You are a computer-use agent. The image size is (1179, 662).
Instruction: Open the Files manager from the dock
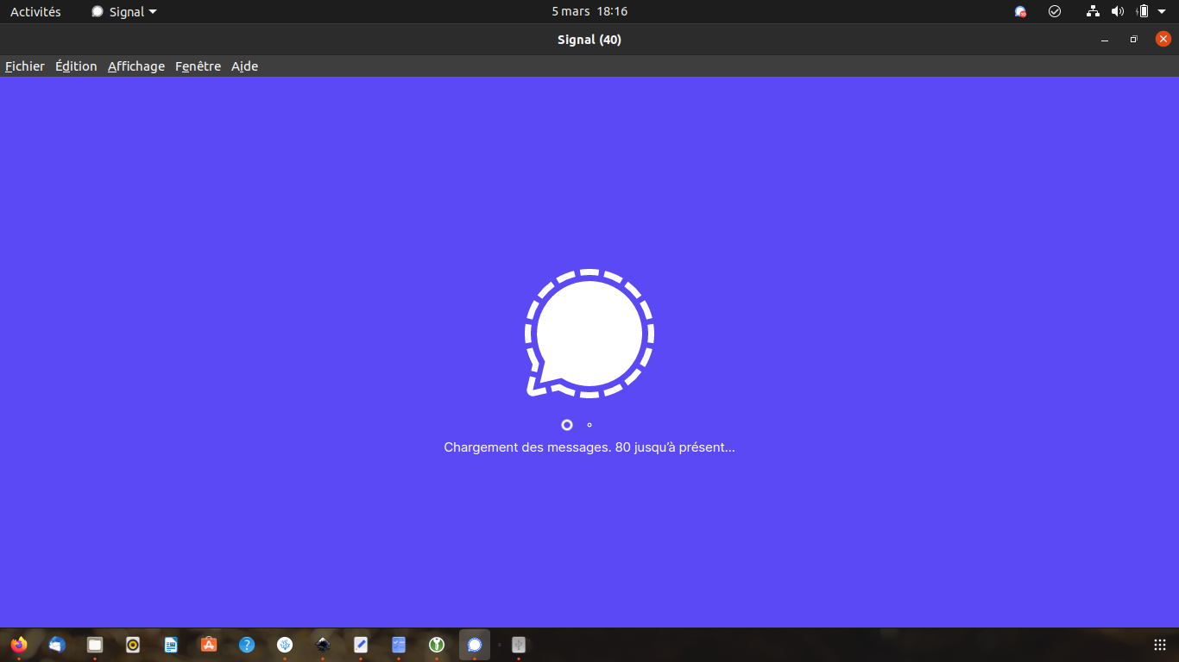95,644
